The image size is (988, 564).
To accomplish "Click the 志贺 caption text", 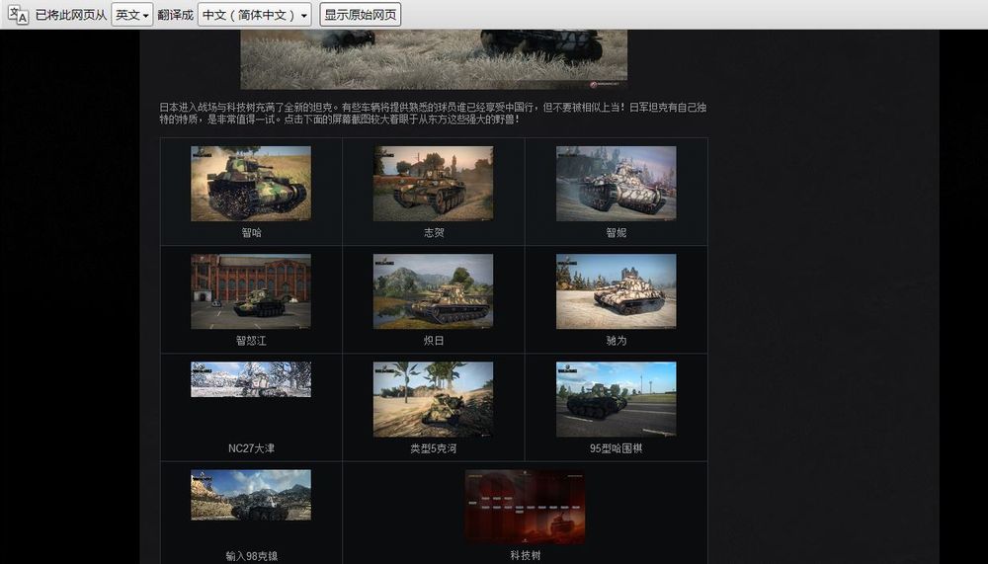I will click(434, 232).
